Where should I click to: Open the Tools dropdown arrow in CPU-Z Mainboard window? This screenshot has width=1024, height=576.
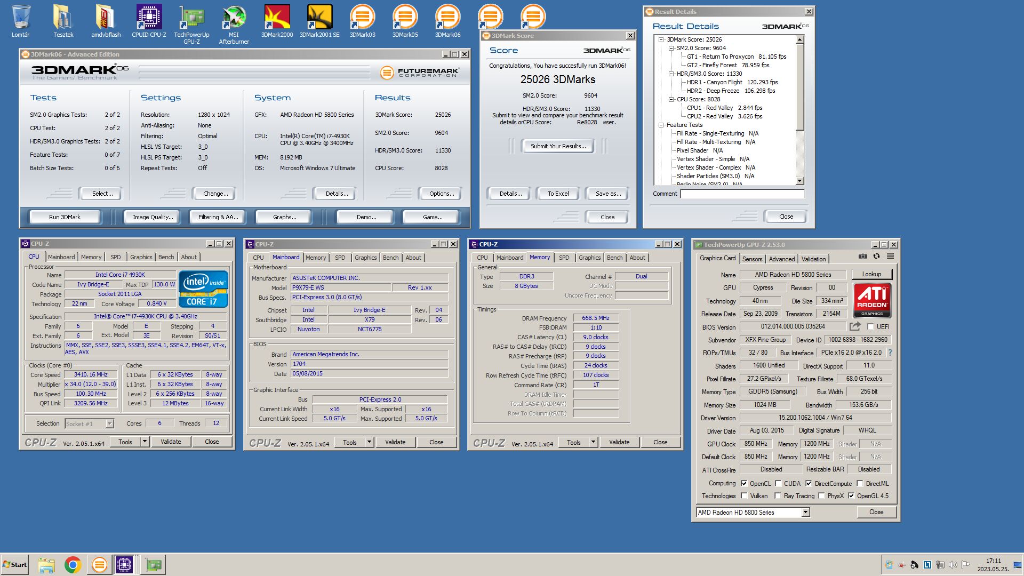pos(369,442)
